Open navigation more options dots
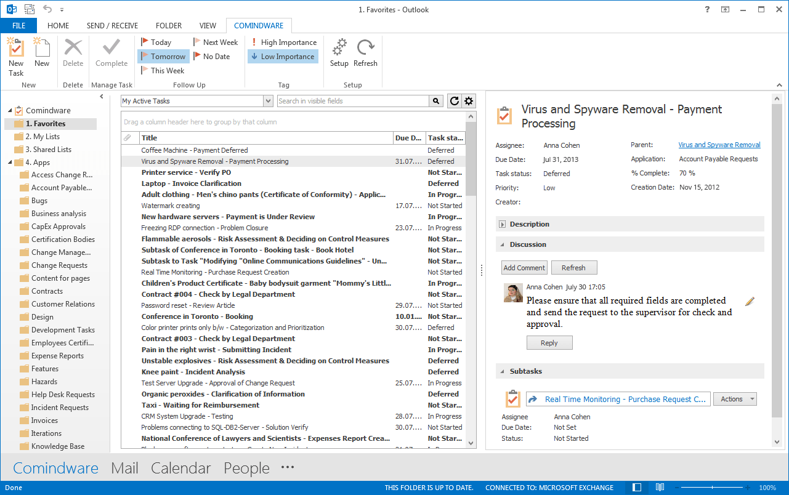This screenshot has height=495, width=789. point(288,467)
